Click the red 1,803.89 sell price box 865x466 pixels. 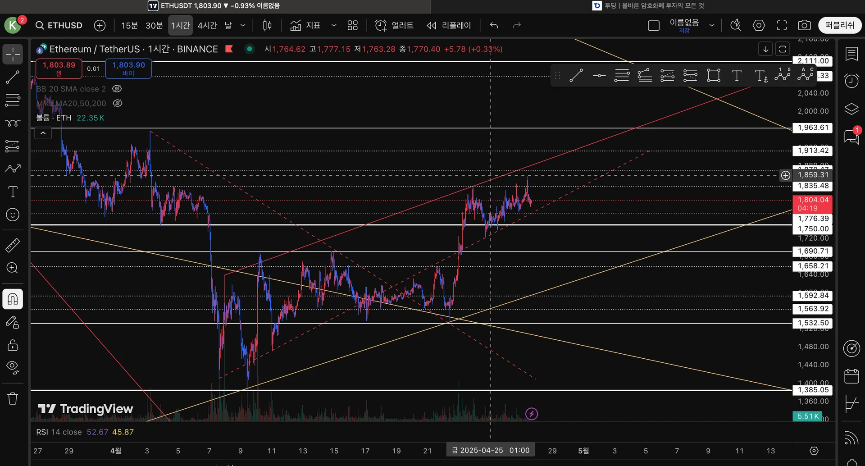point(59,69)
